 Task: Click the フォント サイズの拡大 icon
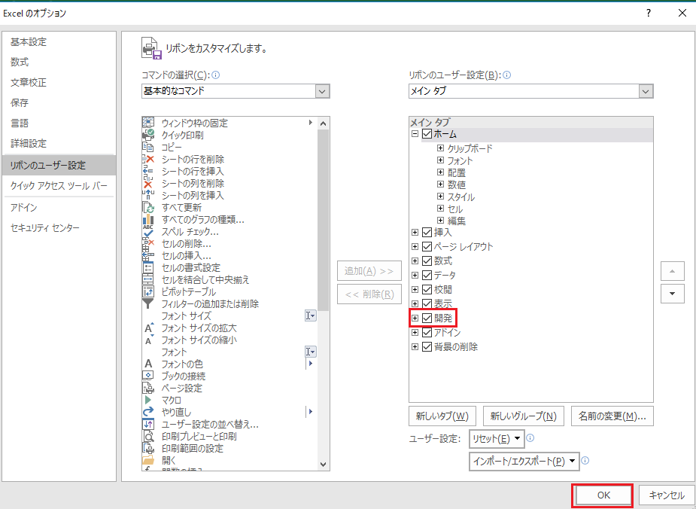[x=149, y=328]
